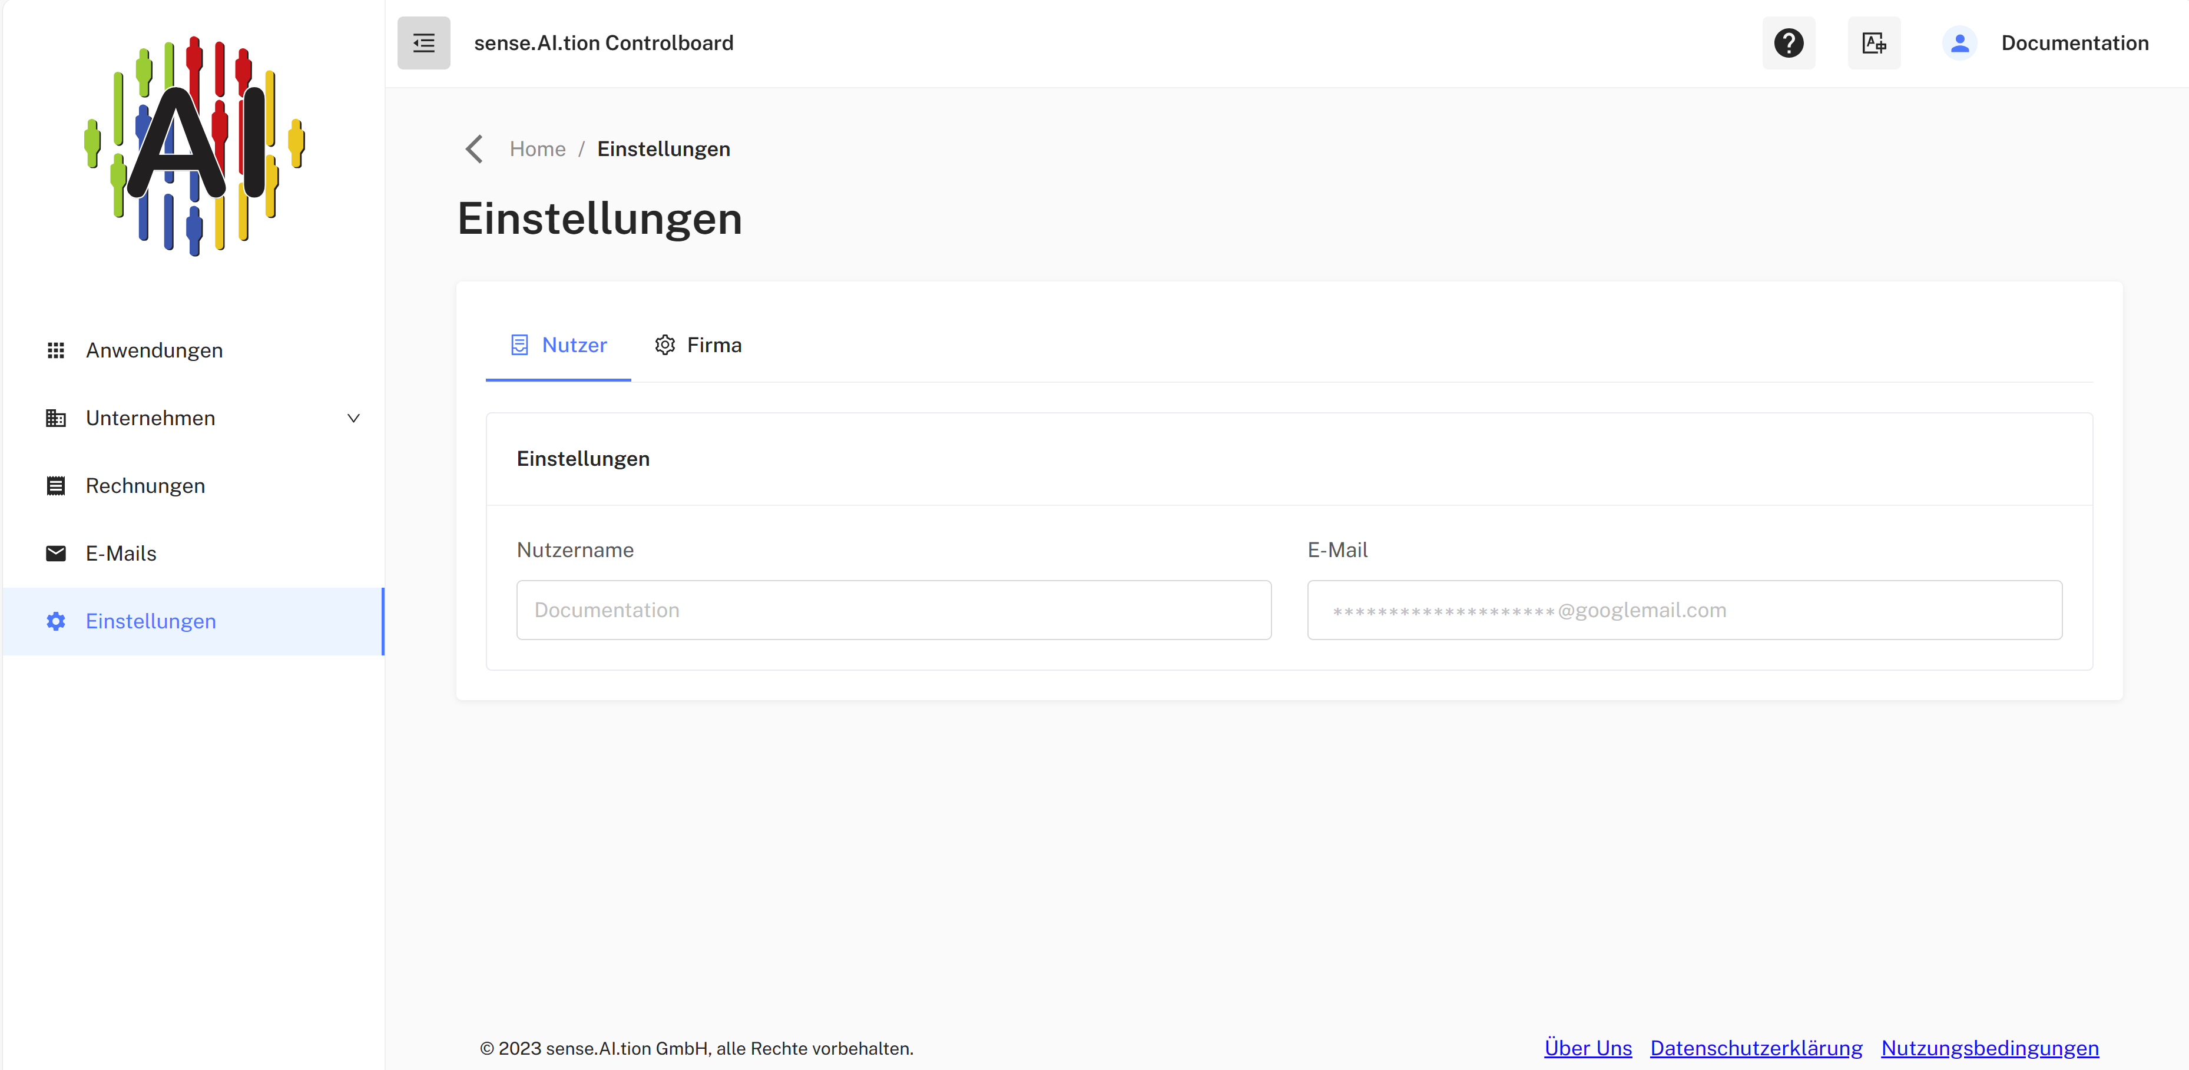Click the Einstellungen breadcrumb text
Viewport: 2189px width, 1070px height.
coord(663,149)
